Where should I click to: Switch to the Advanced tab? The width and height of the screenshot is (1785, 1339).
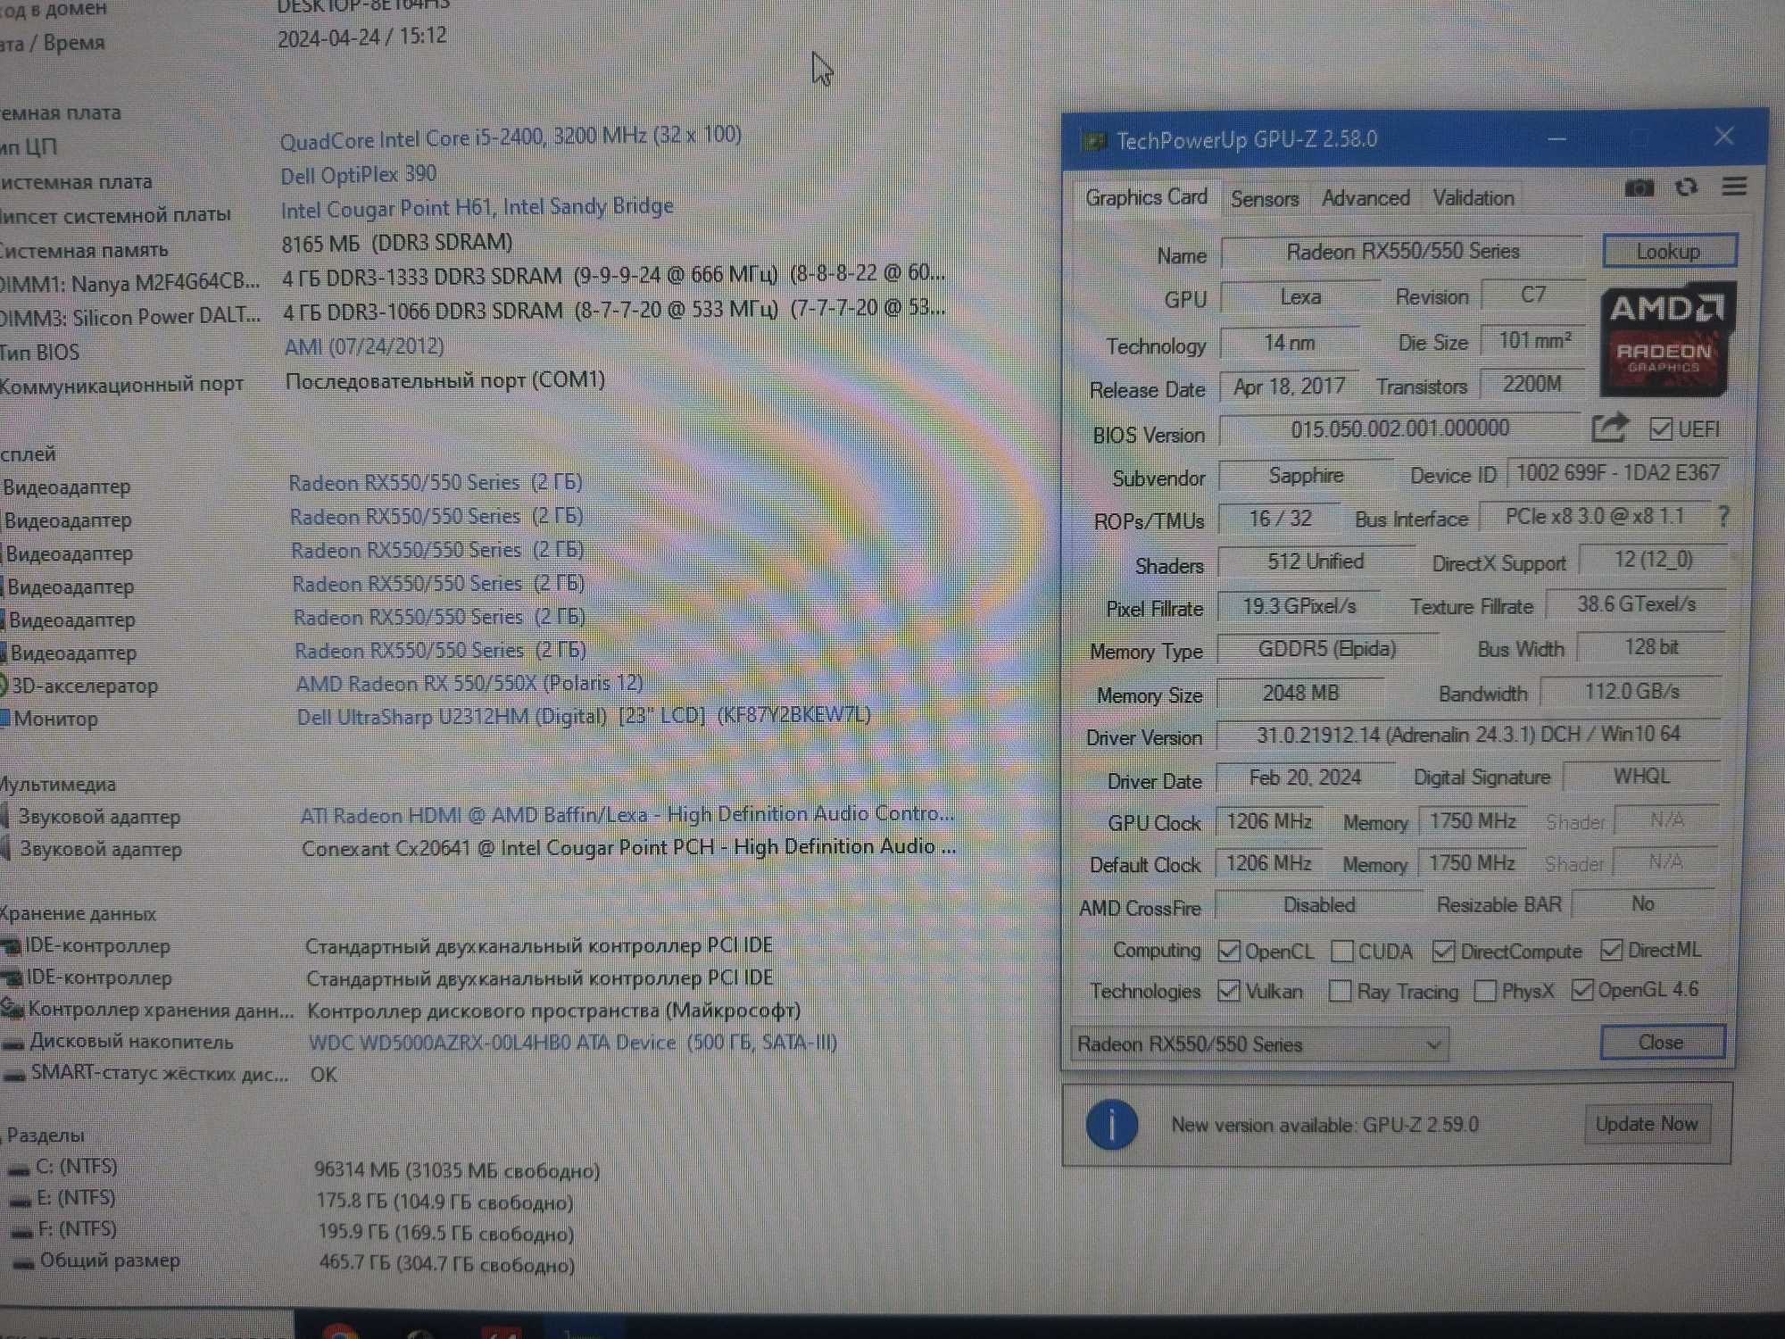click(x=1366, y=198)
